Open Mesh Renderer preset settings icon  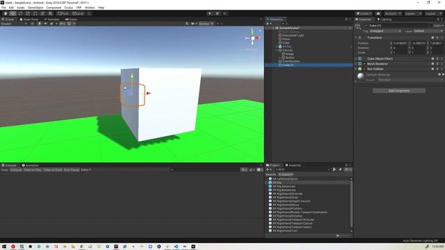coord(437,64)
